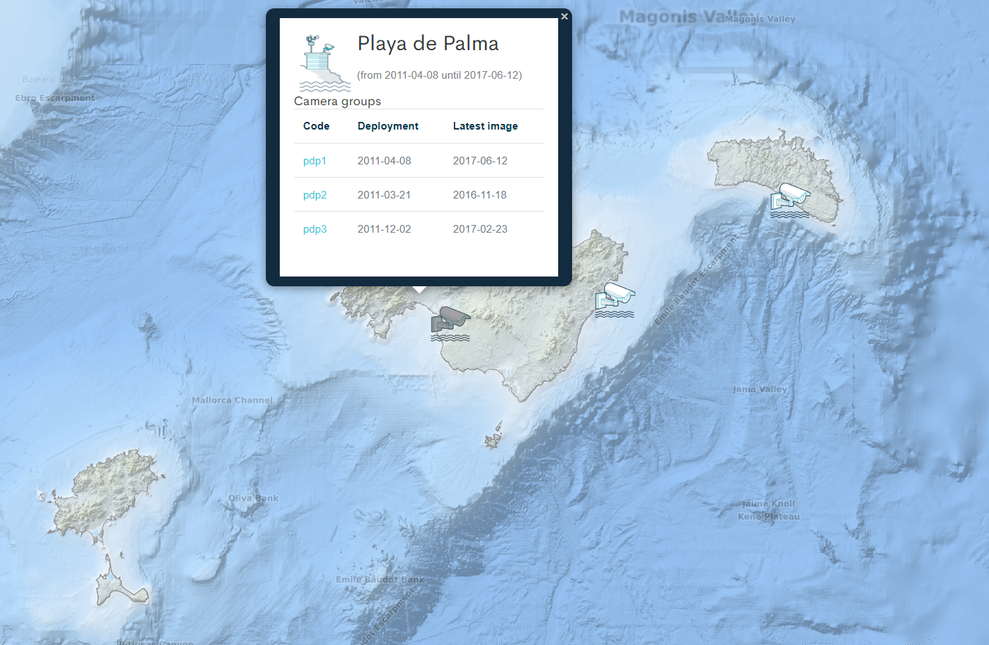
Task: Click pdp1's latest image date 2017-06-12
Action: pyautogui.click(x=480, y=161)
